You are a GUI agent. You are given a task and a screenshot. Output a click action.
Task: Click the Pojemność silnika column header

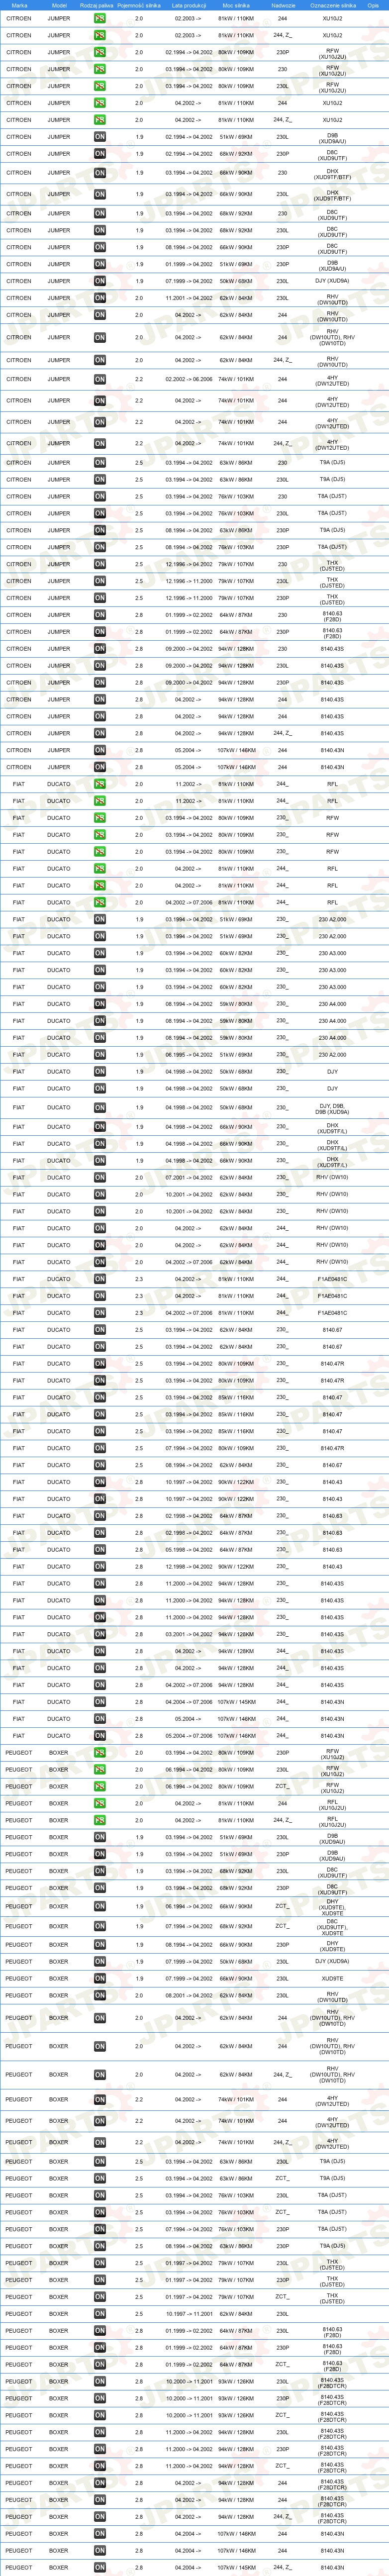pos(139,5)
